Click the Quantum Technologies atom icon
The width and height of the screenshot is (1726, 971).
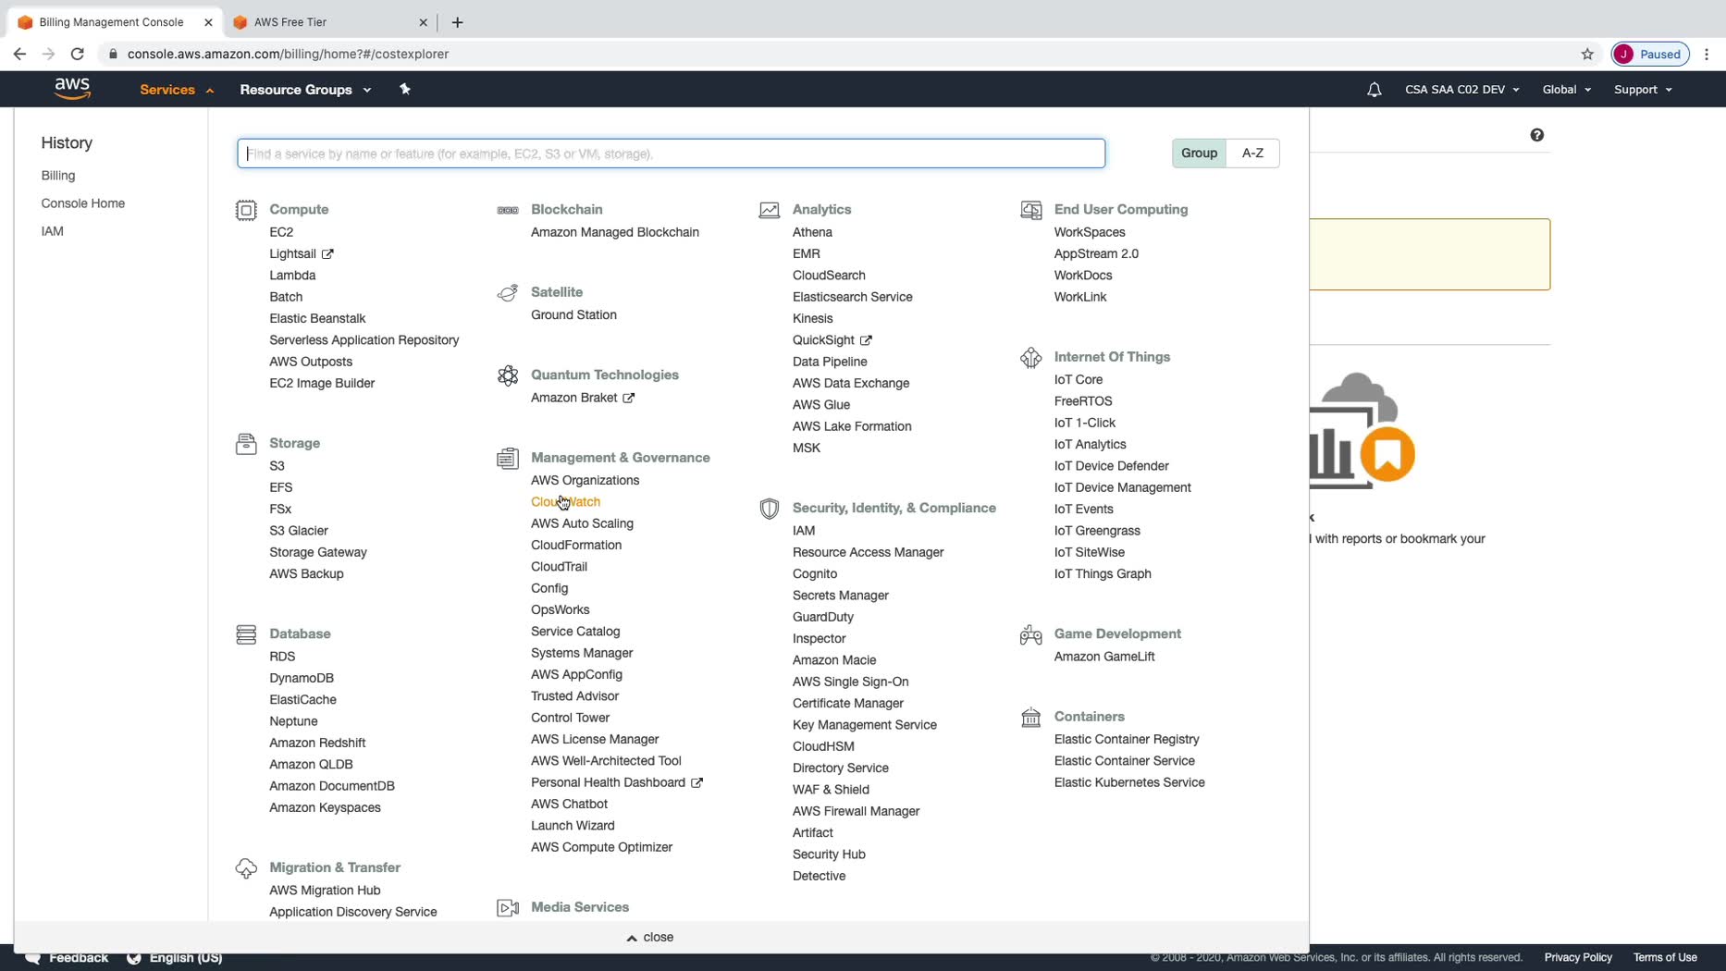pos(508,375)
